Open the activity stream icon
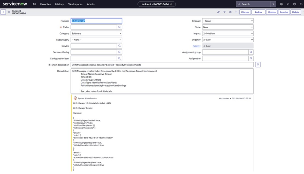 coord(224,12)
